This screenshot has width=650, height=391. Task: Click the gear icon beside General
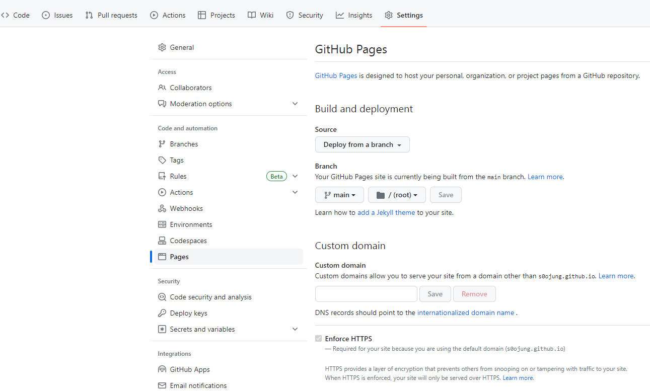click(x=162, y=47)
